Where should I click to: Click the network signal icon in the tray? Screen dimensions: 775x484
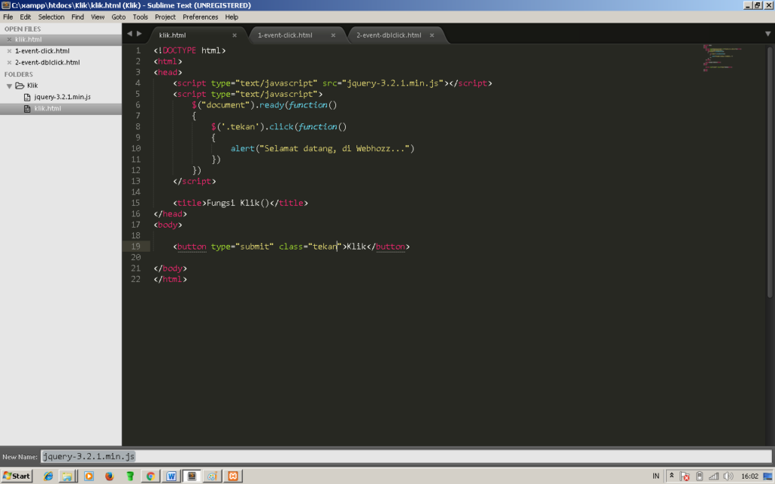[x=714, y=476]
